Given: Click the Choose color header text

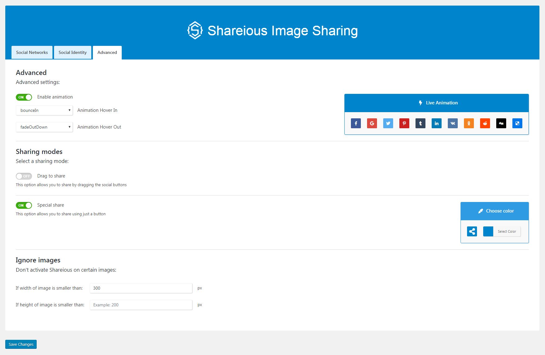Looking at the screenshot, I should [500, 211].
